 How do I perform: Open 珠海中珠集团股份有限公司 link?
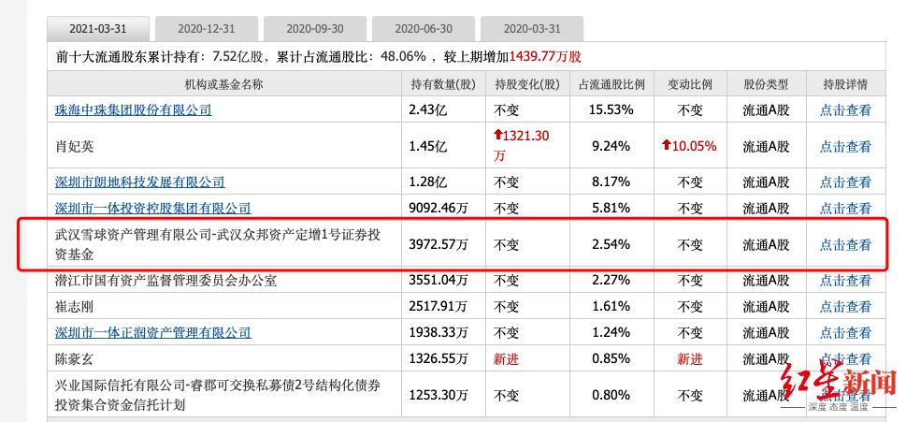coord(133,109)
